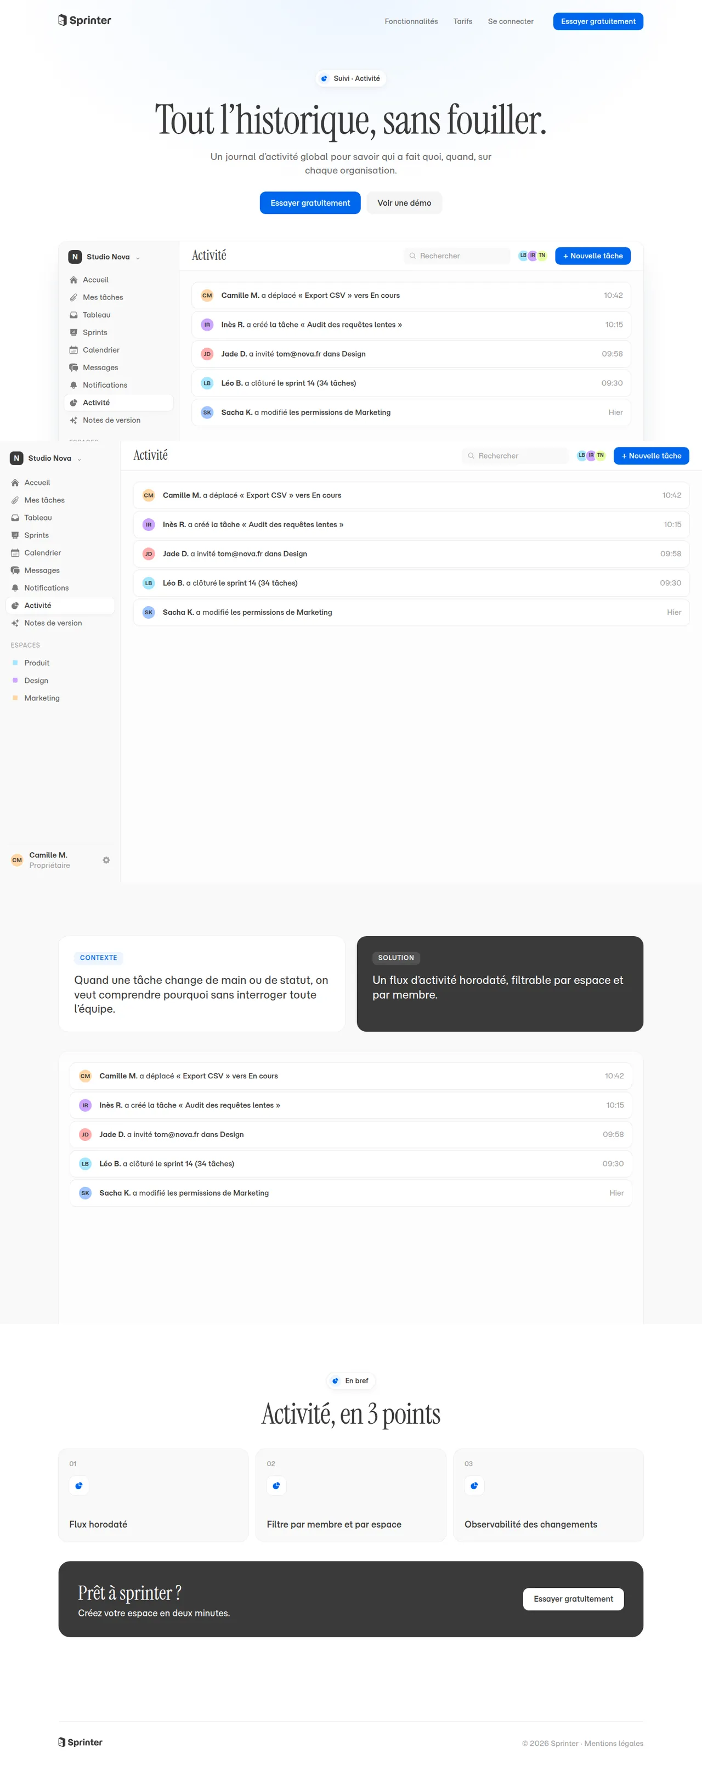Open Notifications bell icon in full-width sidebar
Image resolution: width=702 pixels, height=1765 pixels.
pyautogui.click(x=15, y=588)
